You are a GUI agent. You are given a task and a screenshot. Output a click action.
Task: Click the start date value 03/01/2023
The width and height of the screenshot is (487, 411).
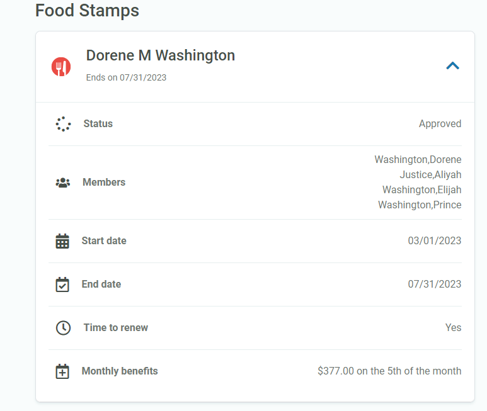click(x=435, y=240)
